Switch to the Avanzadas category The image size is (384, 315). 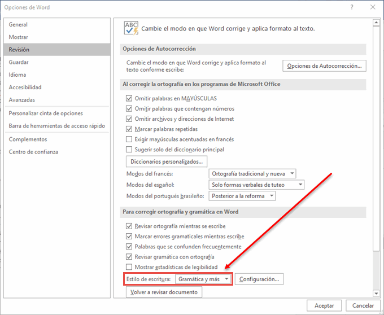pos(22,100)
